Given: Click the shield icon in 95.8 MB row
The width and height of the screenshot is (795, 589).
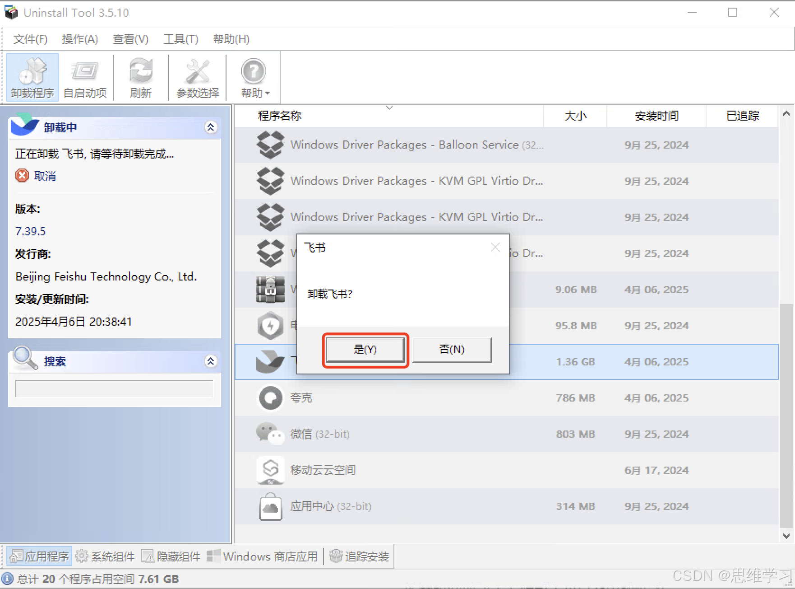Looking at the screenshot, I should [x=271, y=326].
